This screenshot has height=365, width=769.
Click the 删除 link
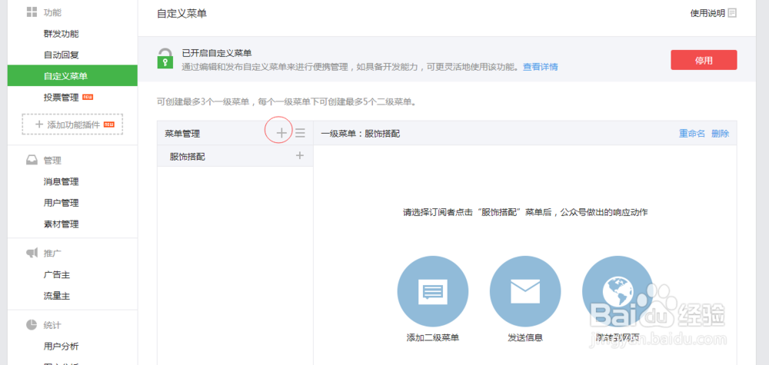point(721,133)
